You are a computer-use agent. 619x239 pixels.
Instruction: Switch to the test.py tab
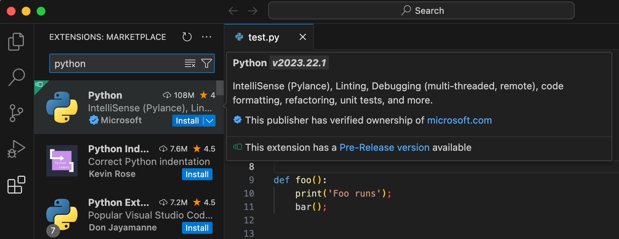click(263, 37)
